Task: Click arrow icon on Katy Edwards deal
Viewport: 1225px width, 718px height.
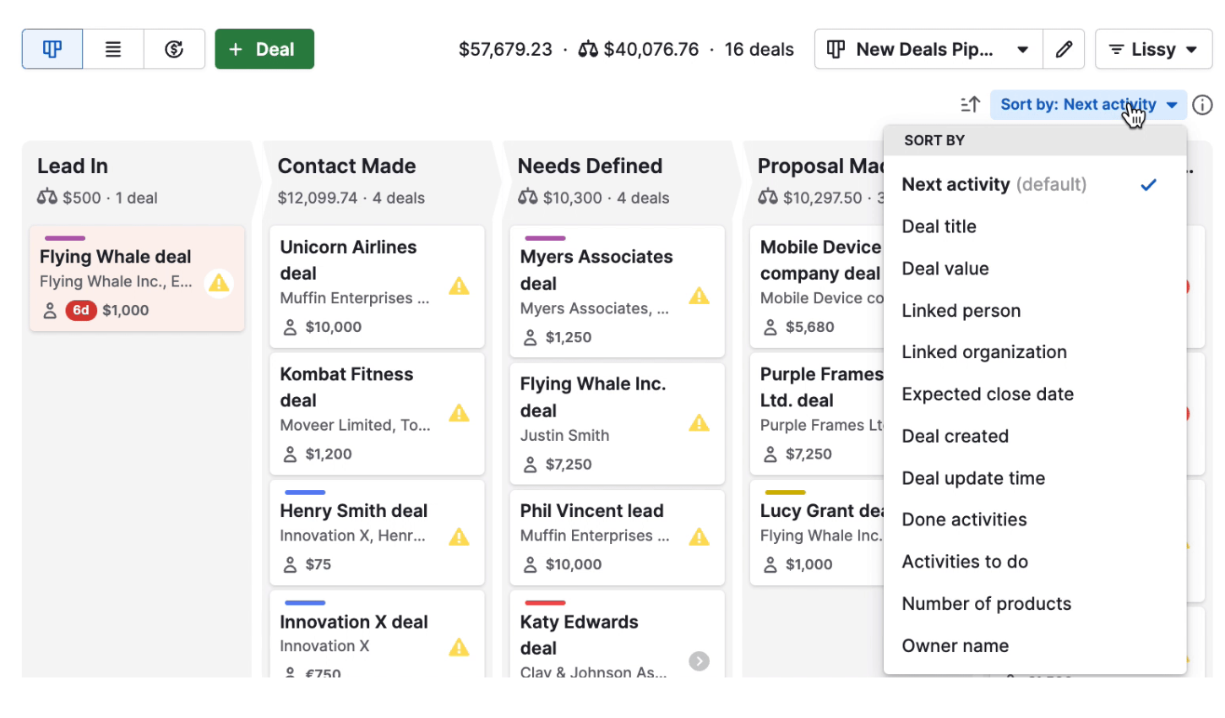Action: click(699, 661)
